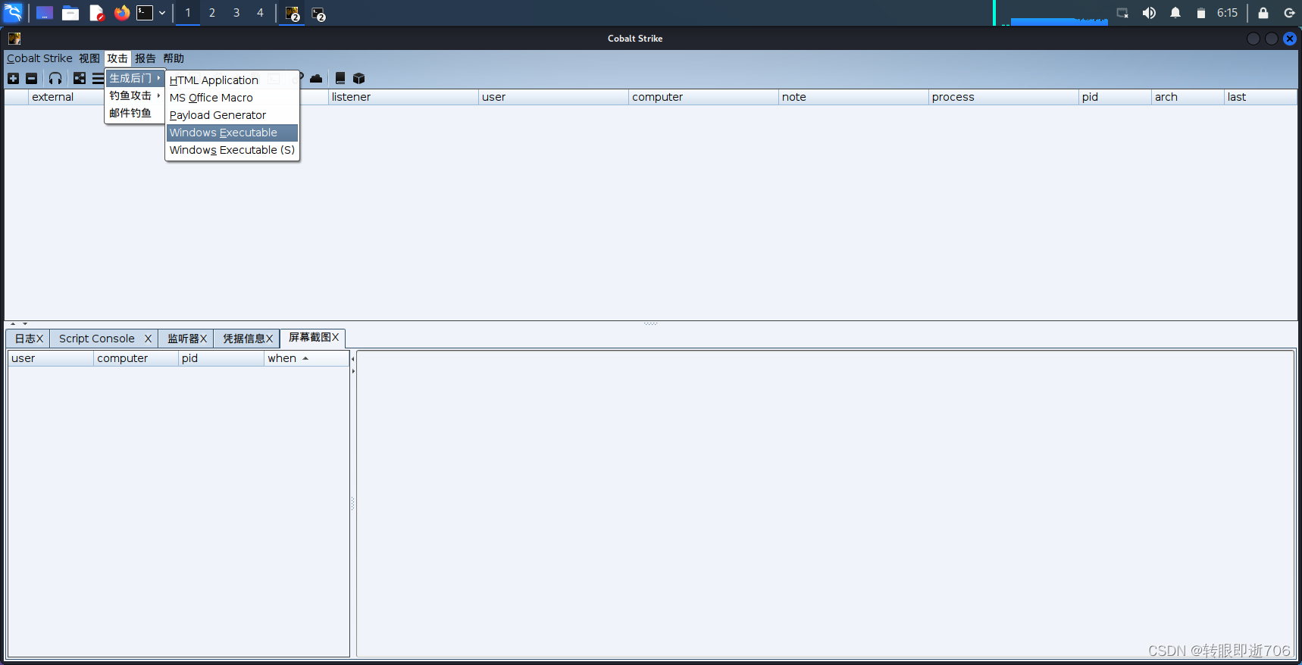
Task: Open the terminal emulator panel icon
Action: (x=145, y=13)
